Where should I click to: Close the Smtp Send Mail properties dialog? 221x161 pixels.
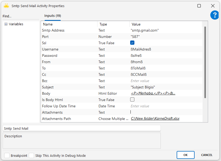click(213, 6)
